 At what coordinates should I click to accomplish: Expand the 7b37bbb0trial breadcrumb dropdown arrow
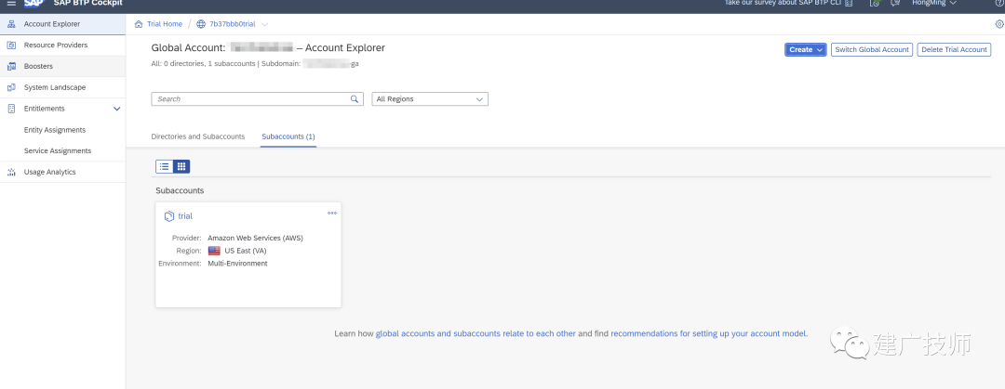pos(264,24)
